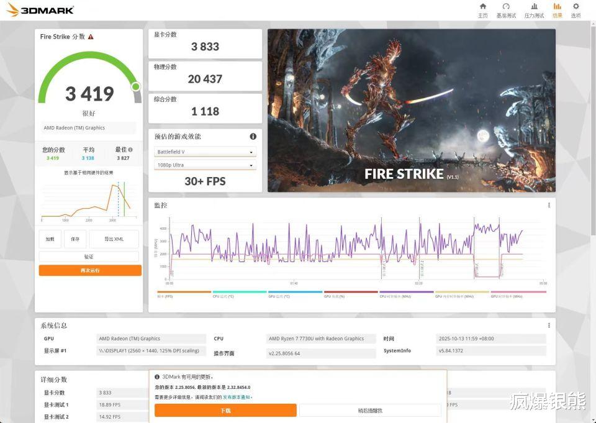Open the 压力测试 stress test tab

click(x=534, y=11)
